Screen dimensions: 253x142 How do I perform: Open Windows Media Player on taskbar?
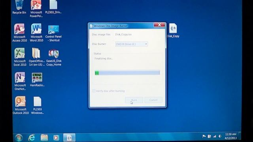click(56, 138)
